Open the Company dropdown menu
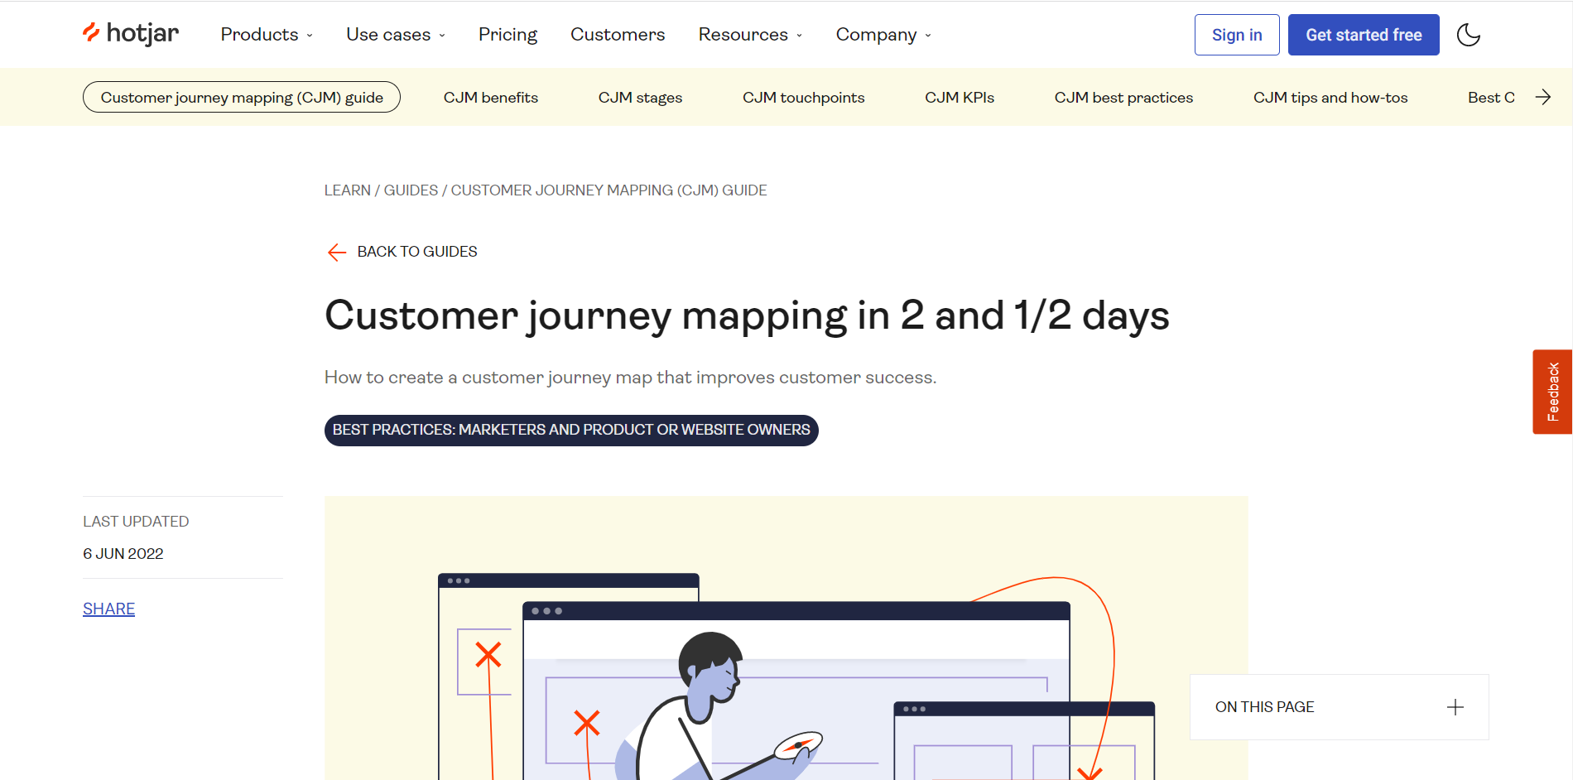The height and width of the screenshot is (780, 1573). (883, 35)
